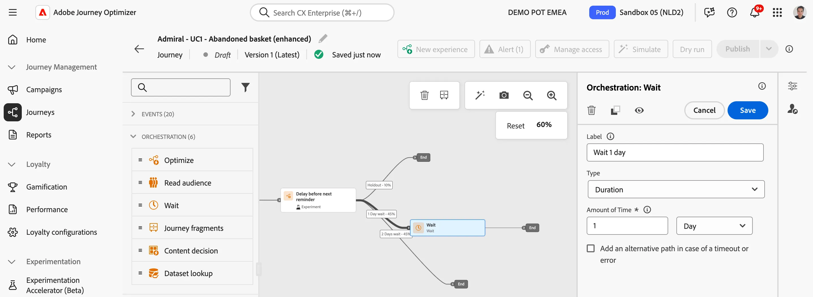Open the hamburger navigation menu
The width and height of the screenshot is (813, 297).
click(13, 13)
